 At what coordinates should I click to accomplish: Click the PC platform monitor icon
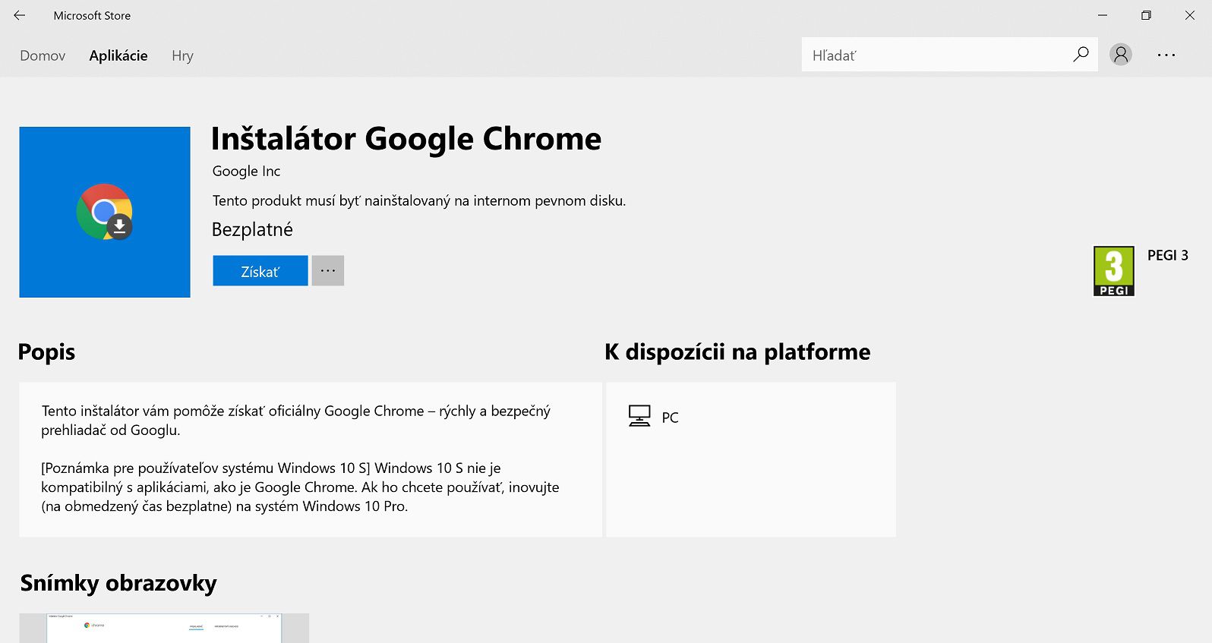(639, 416)
